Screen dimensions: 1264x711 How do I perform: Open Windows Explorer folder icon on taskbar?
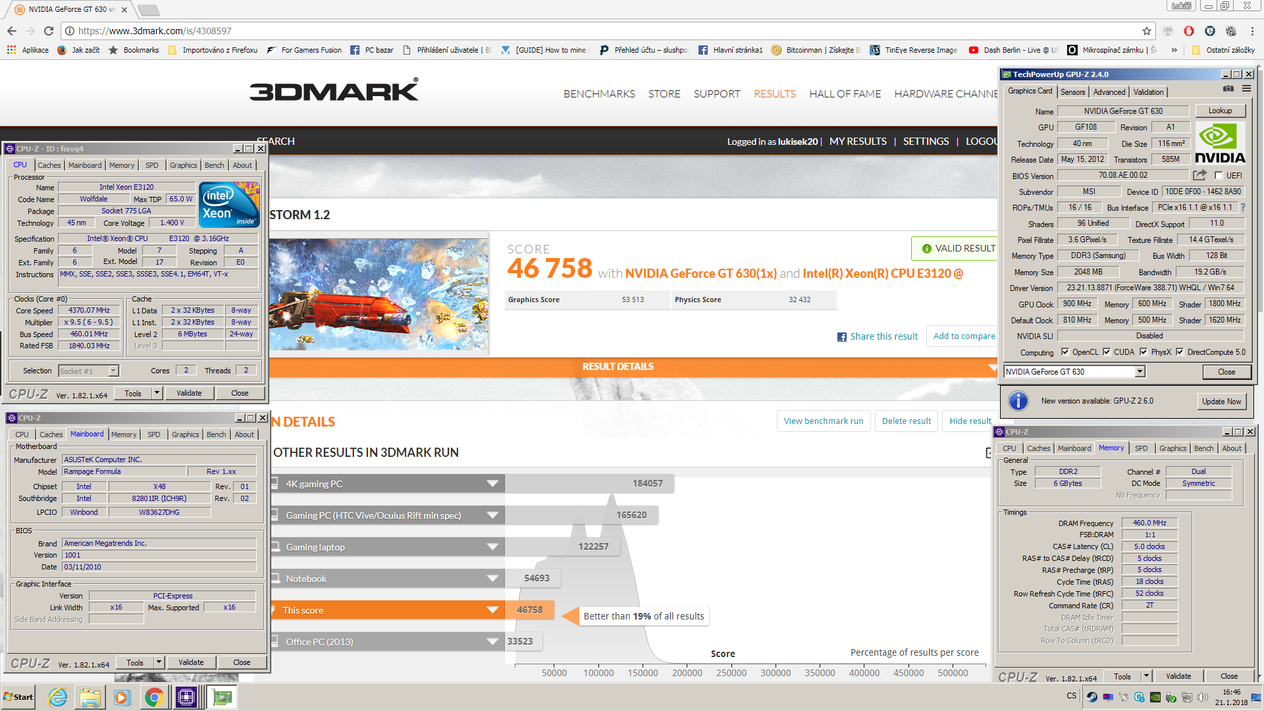[90, 697]
